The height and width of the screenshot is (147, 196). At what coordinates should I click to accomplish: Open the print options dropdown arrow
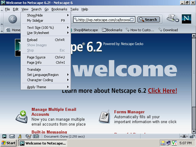(x=177, y=21)
